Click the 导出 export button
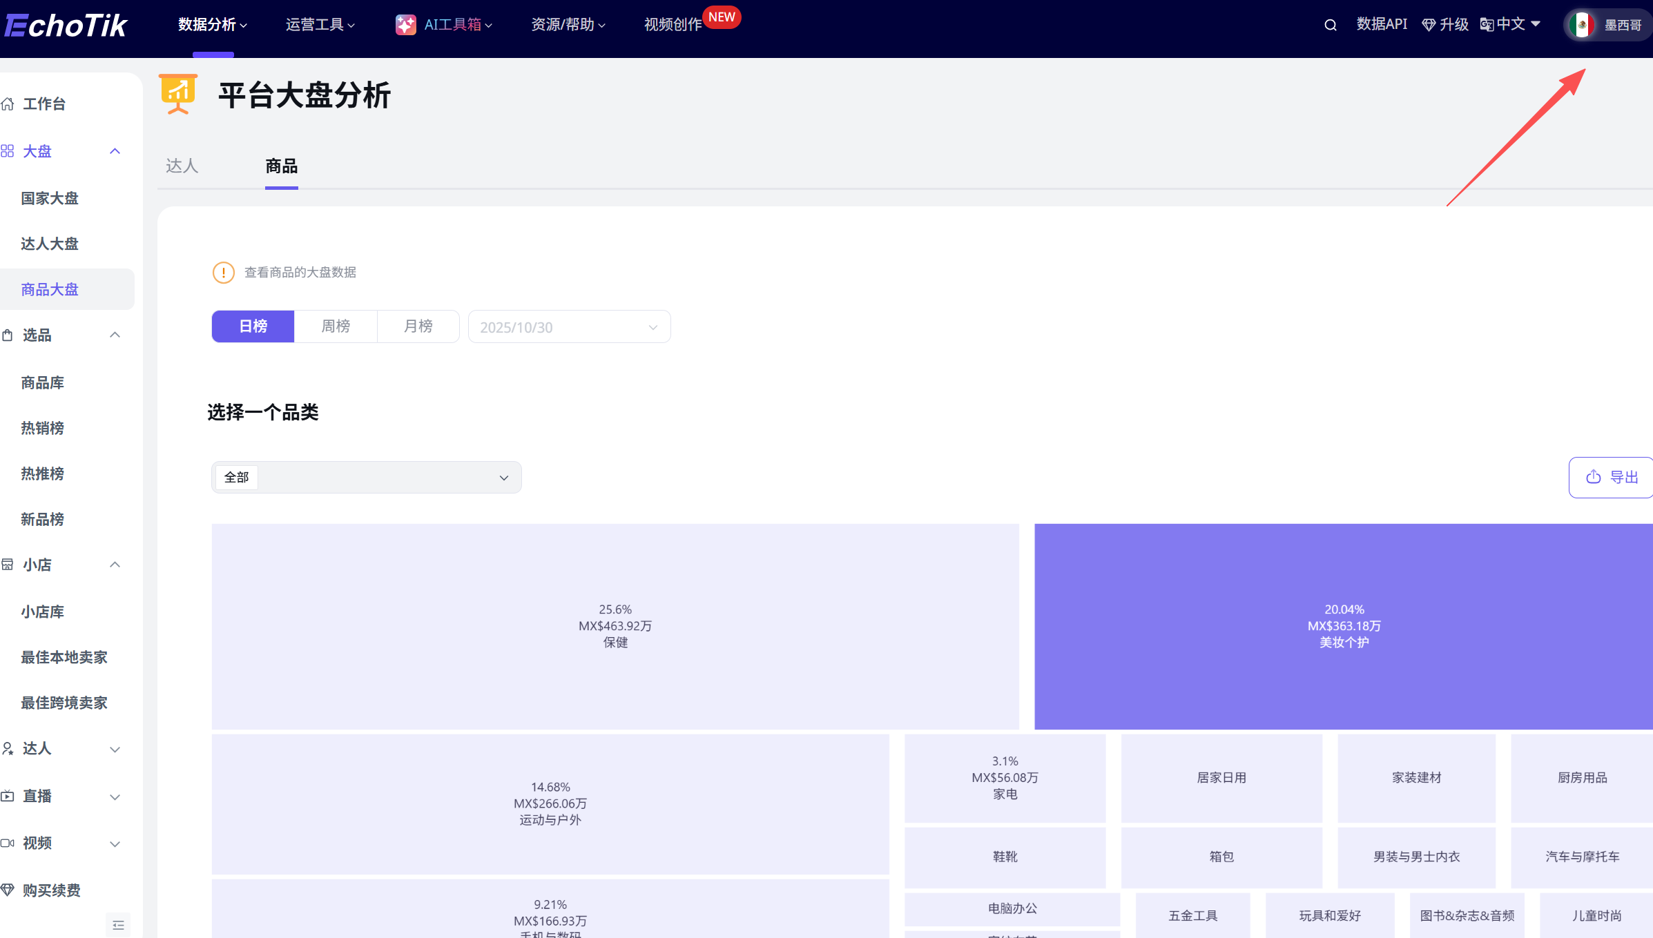Screen dimensions: 1653x938 click(1610, 477)
